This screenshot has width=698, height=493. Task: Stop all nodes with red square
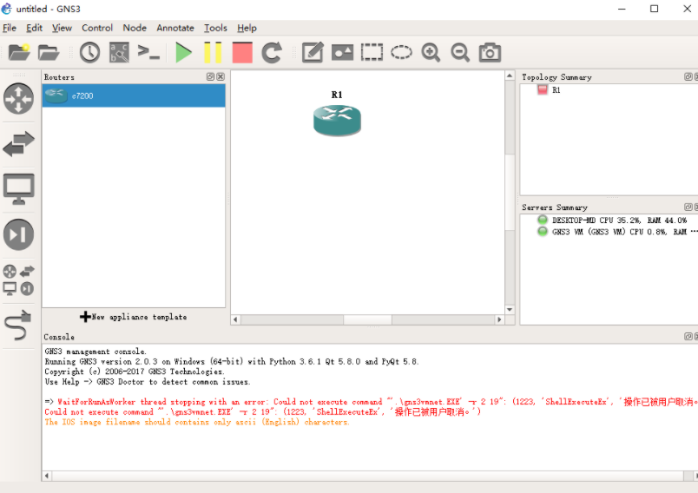coord(242,52)
